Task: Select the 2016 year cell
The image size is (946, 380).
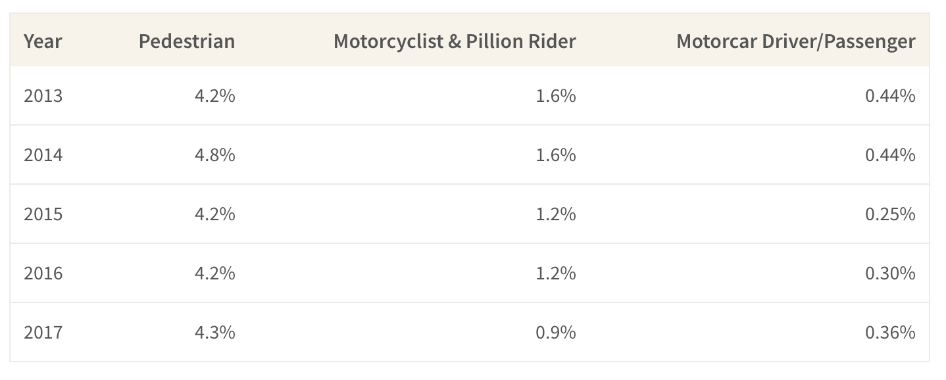Action: point(43,273)
